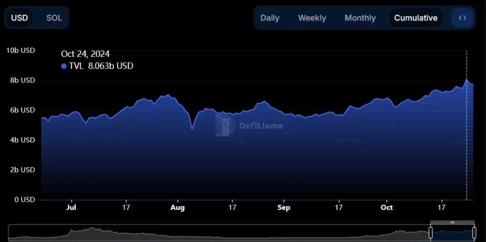Click the 2b USD axis label
This screenshot has width=486, height=242.
coord(23,170)
